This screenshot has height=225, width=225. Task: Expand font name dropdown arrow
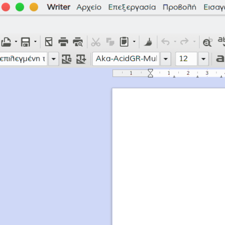pos(165,59)
